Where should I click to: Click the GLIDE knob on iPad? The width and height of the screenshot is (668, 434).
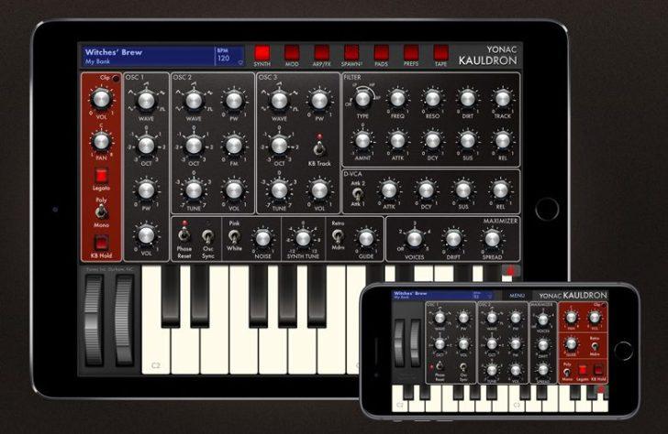coord(366,238)
